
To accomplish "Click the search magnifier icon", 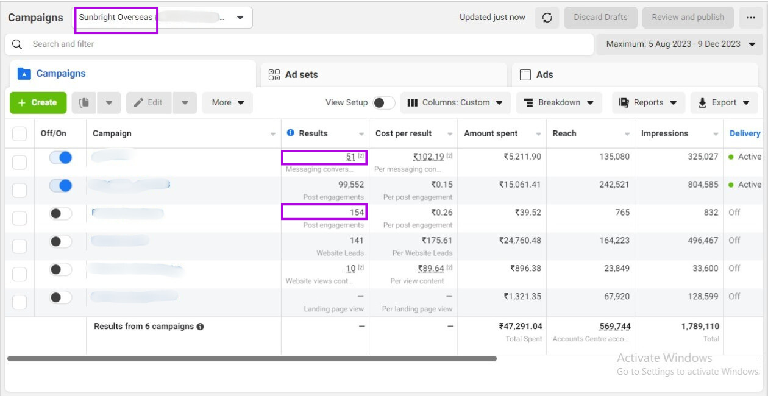I will [18, 44].
